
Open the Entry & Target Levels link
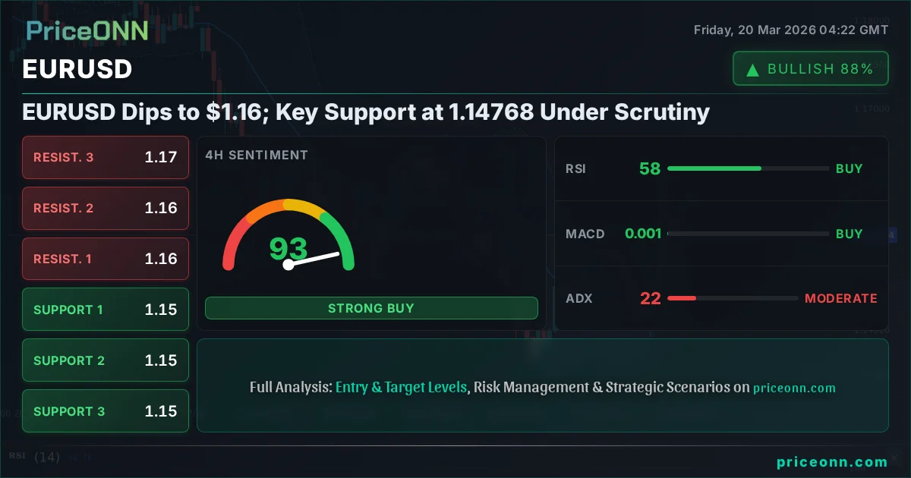click(401, 387)
